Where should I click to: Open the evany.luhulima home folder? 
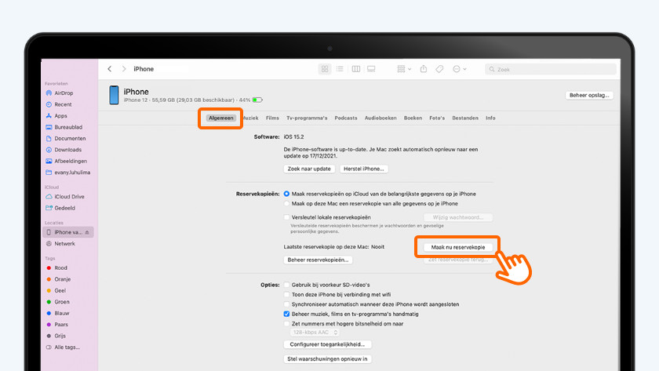[67, 173]
